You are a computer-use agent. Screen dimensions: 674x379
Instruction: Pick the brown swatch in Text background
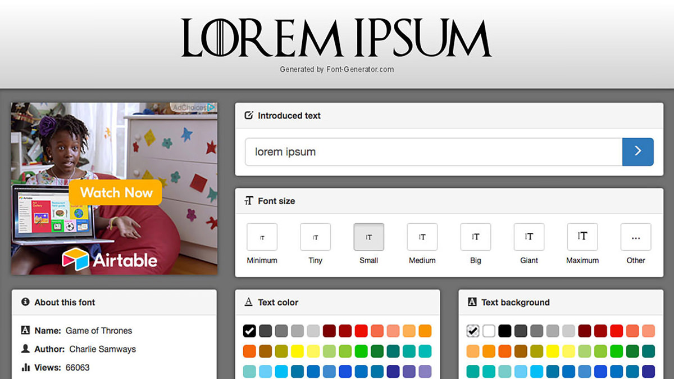pos(521,351)
